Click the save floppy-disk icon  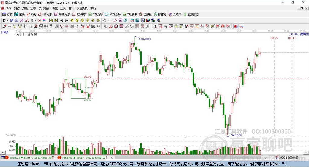click(148, 20)
